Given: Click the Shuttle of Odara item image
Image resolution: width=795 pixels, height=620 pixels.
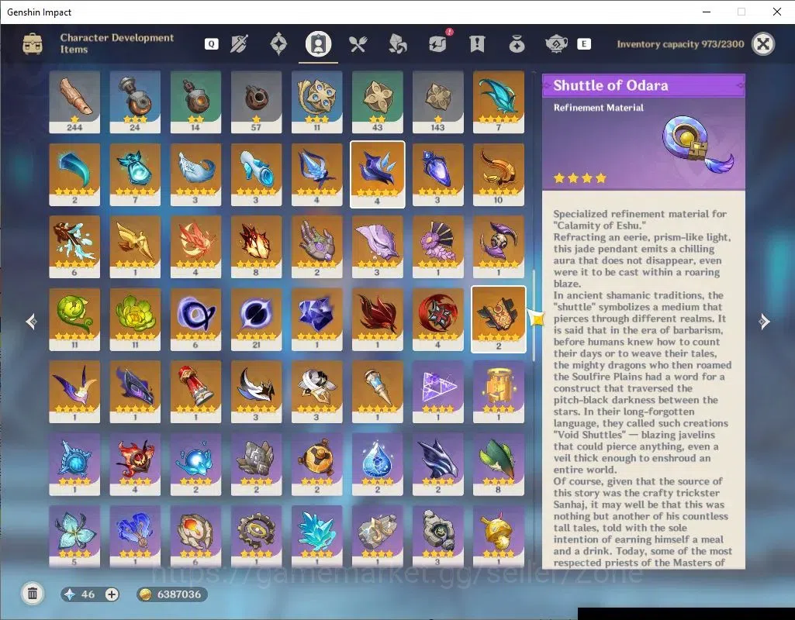Looking at the screenshot, I should tap(697, 144).
